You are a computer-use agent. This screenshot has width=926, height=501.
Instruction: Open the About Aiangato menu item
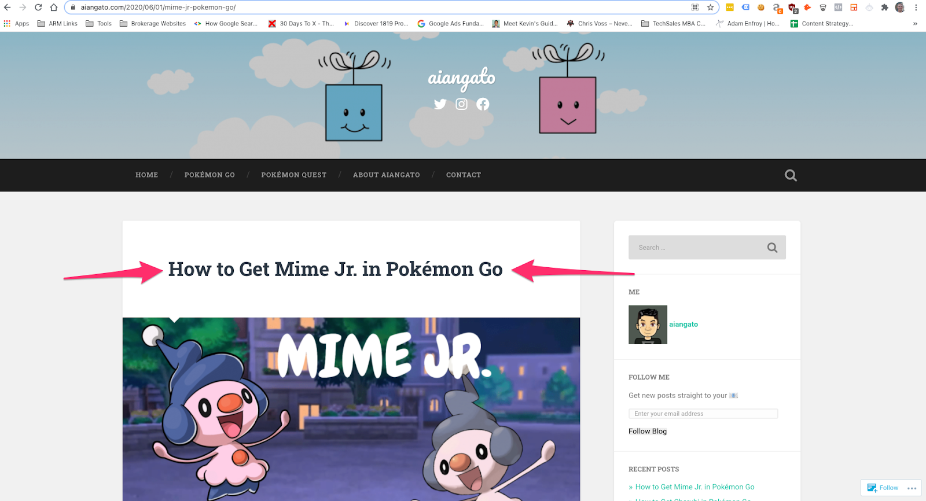click(387, 175)
